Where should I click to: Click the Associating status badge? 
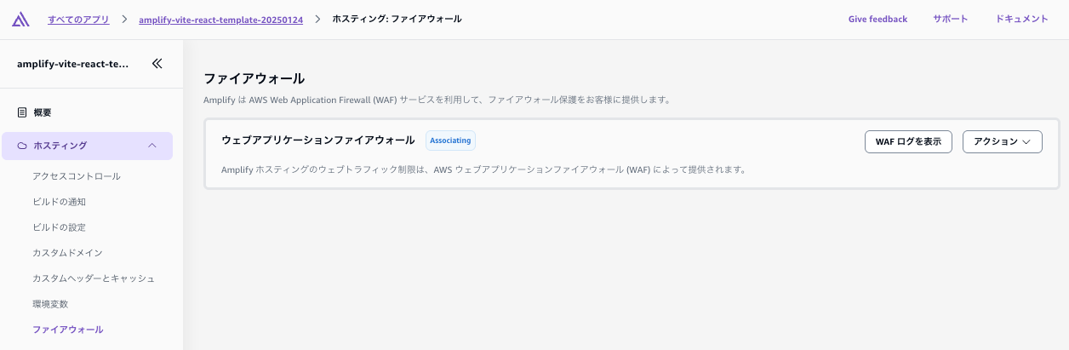click(450, 141)
